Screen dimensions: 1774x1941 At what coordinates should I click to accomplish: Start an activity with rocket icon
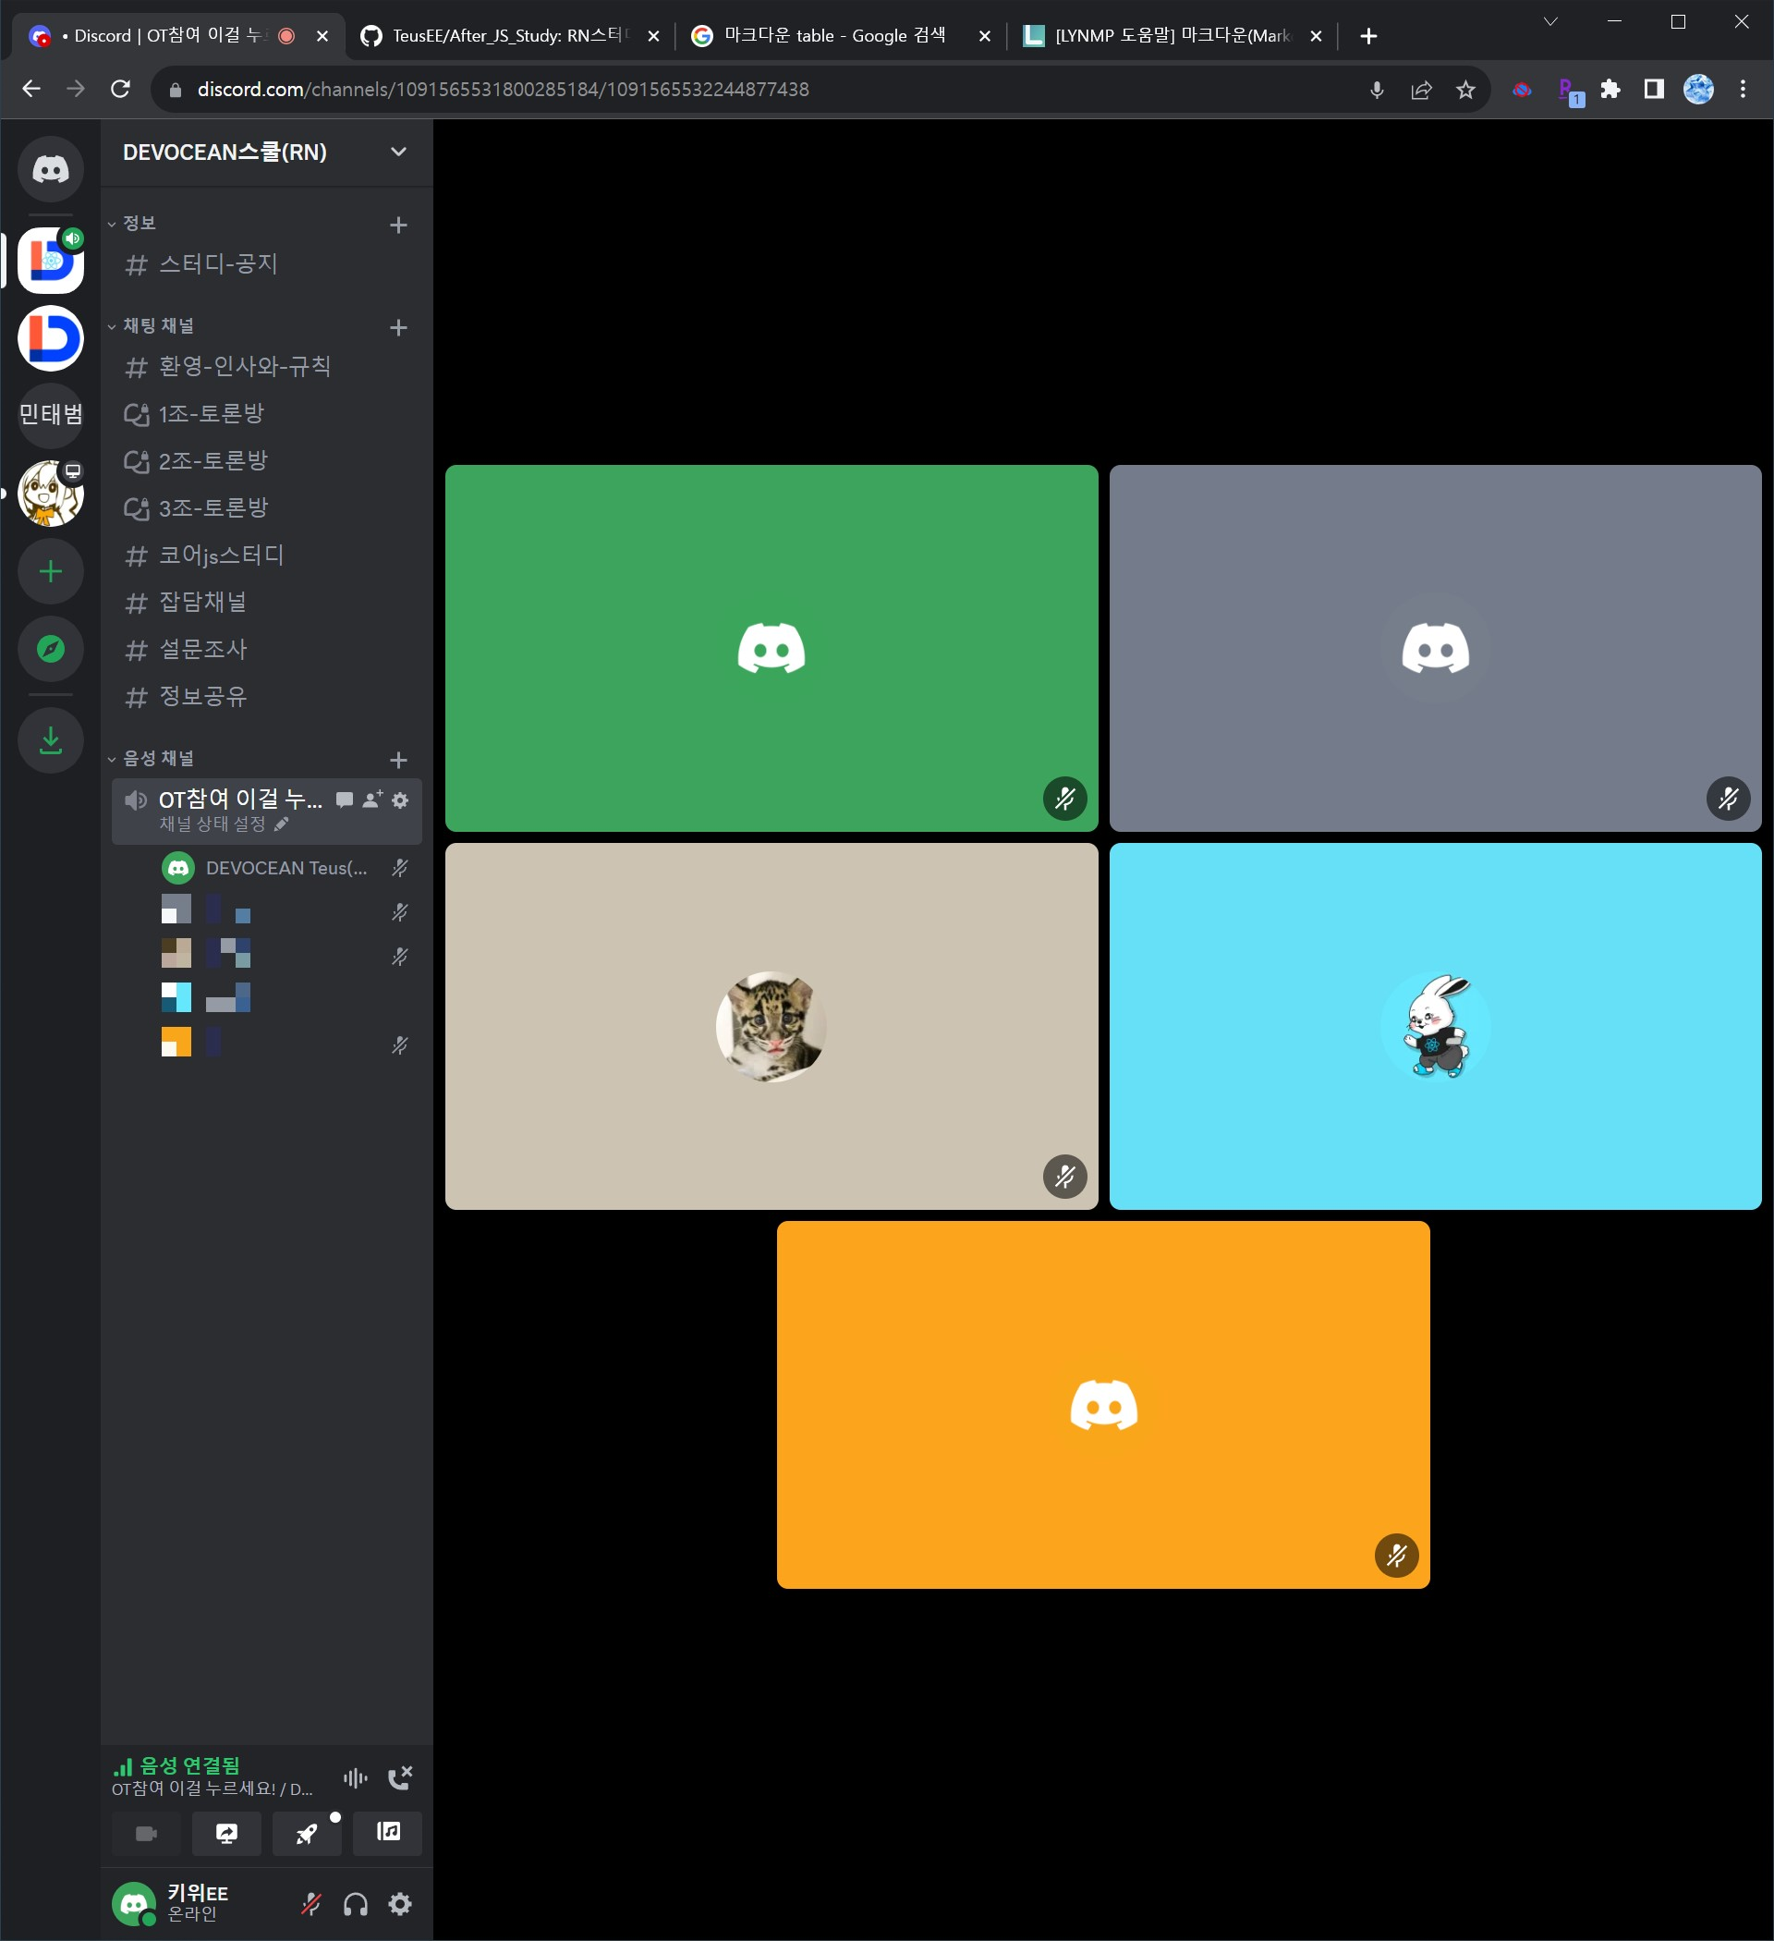[307, 1833]
